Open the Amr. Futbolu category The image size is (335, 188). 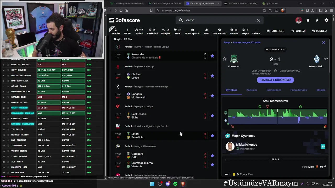tap(219, 31)
